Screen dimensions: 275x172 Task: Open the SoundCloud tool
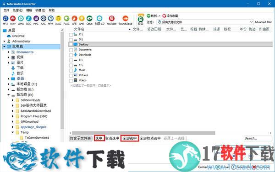pyautogui.click(x=126, y=20)
